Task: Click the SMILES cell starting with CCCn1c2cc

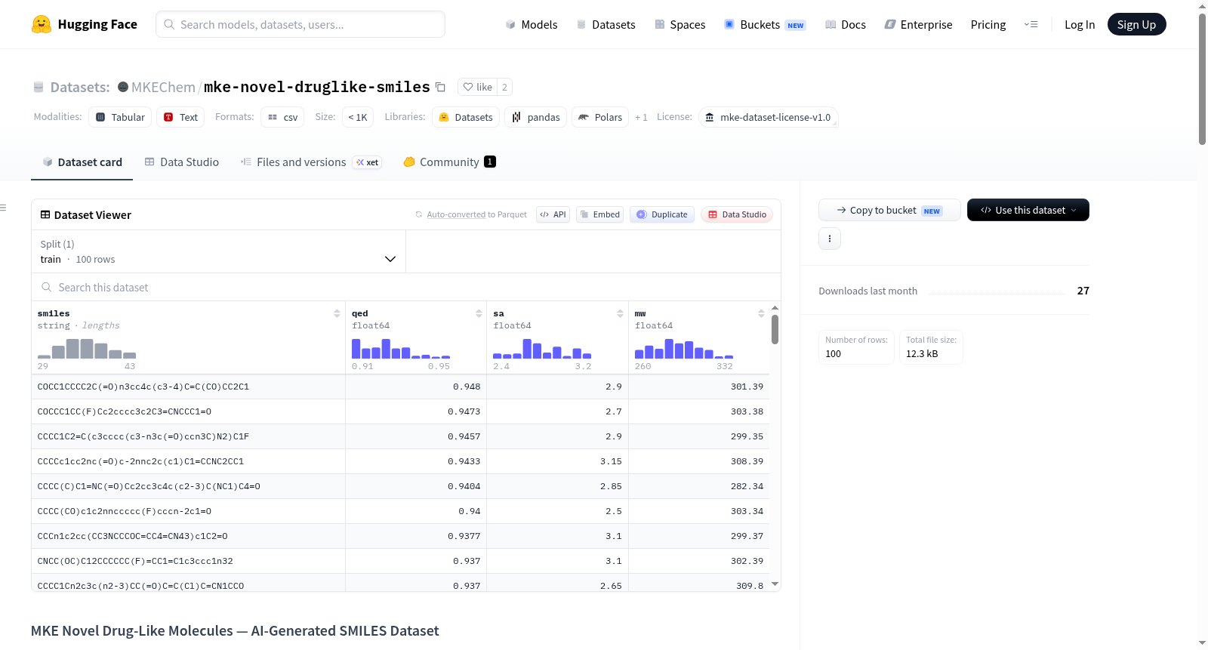Action: [189, 536]
